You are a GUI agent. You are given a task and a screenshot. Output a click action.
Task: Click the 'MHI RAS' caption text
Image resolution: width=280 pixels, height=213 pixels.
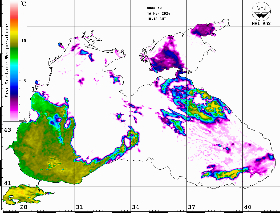pos(261,23)
